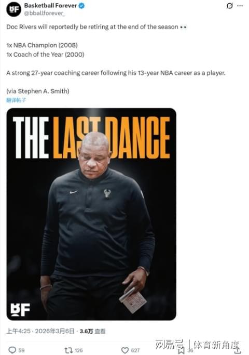Click the BF logo inside the image

20,310
